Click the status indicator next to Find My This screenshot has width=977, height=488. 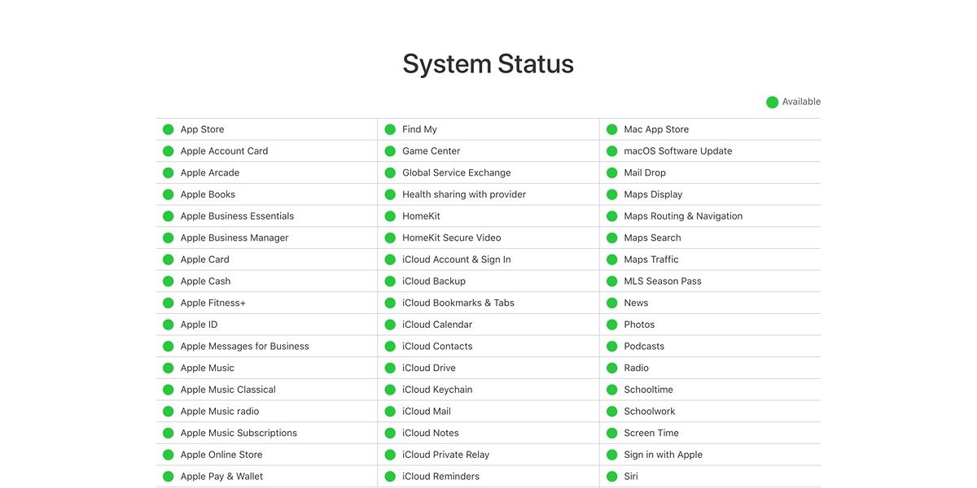389,129
